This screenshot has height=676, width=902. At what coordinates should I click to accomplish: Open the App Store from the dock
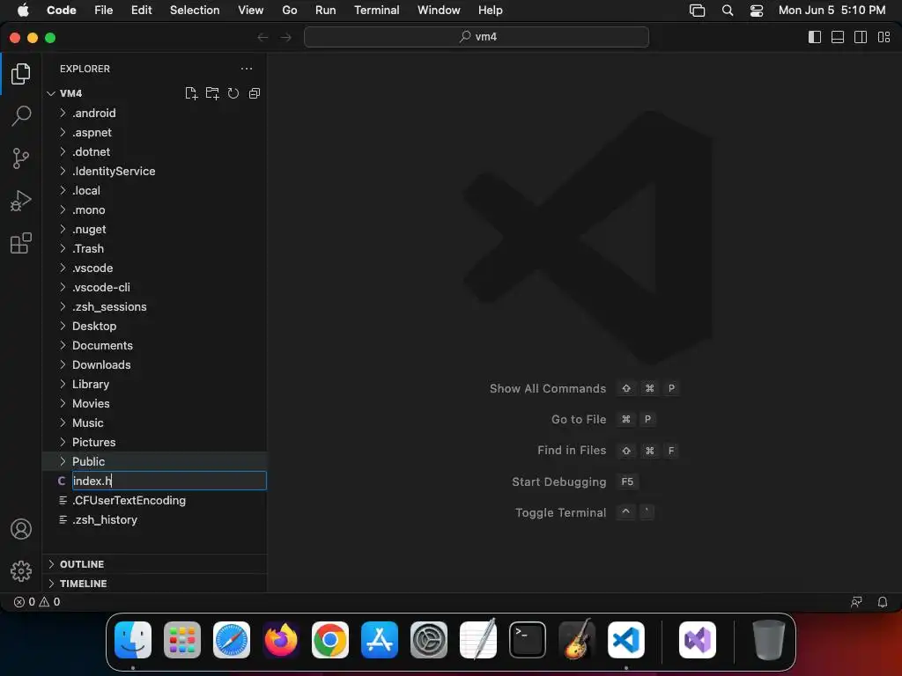coord(380,640)
